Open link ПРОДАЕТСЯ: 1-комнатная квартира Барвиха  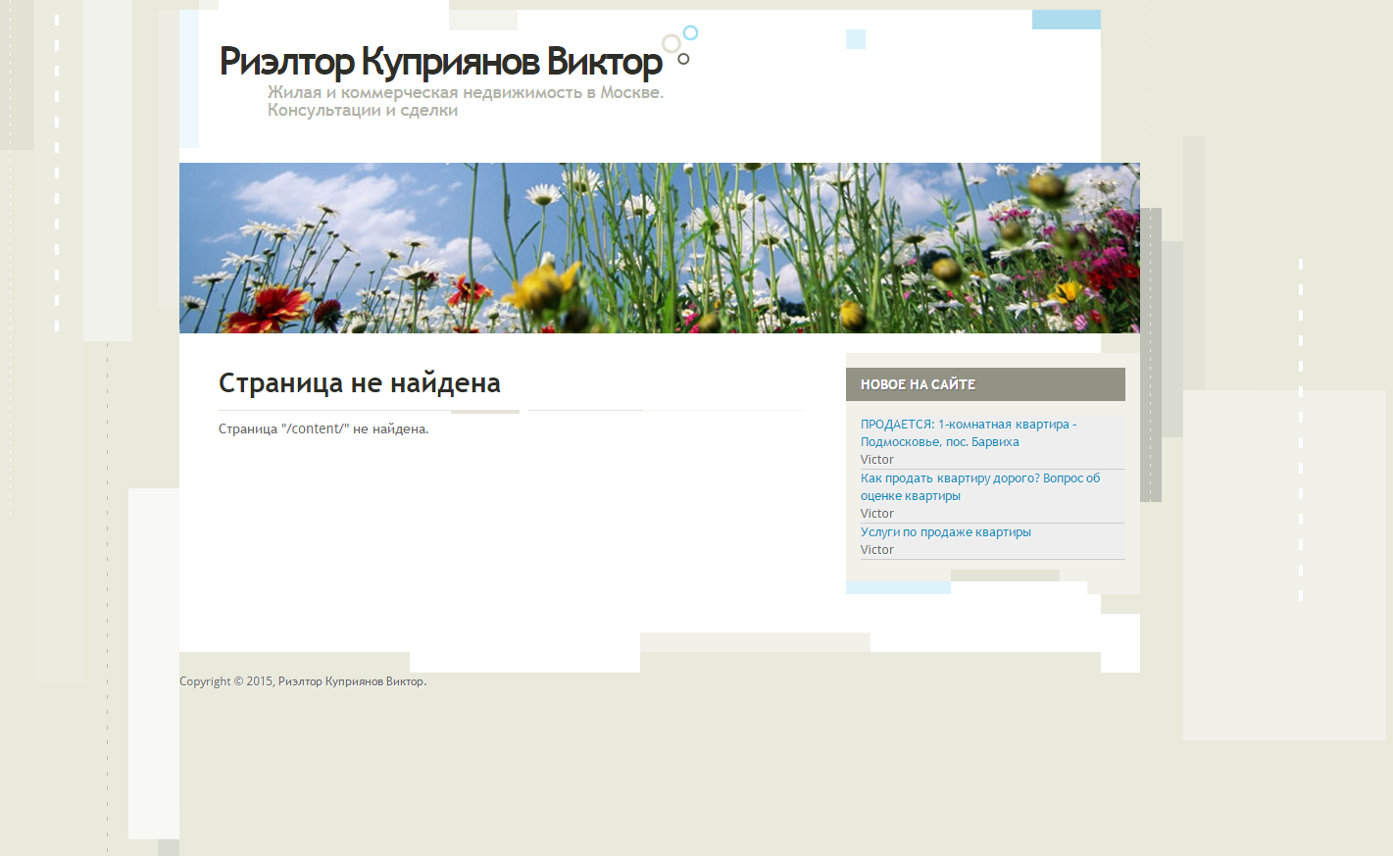point(969,433)
